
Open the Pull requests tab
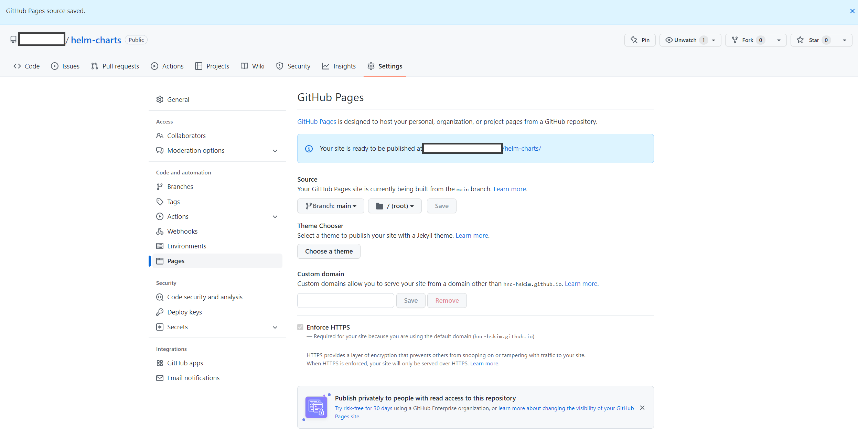(x=115, y=66)
